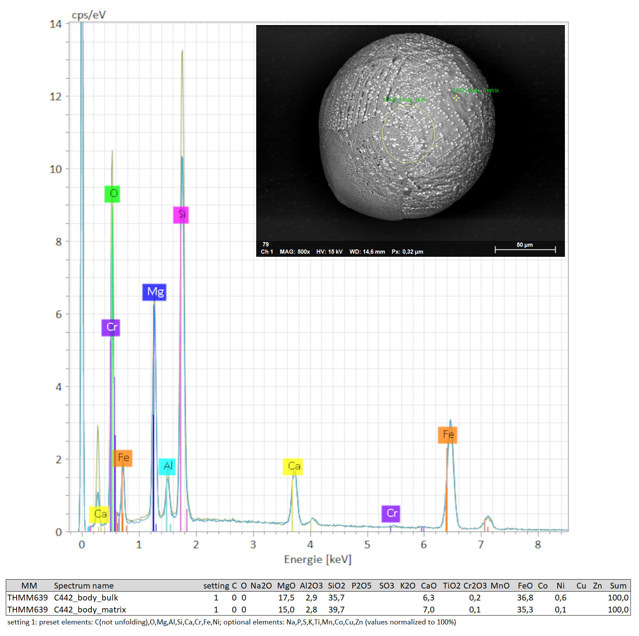Select C442_body_bulk in the spectrum table

coord(86,598)
